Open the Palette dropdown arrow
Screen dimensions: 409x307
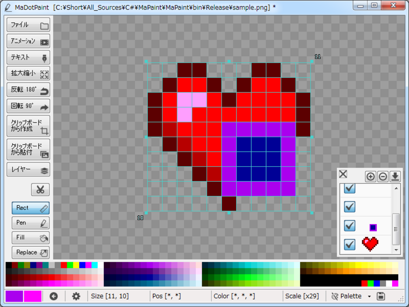pos(369,296)
